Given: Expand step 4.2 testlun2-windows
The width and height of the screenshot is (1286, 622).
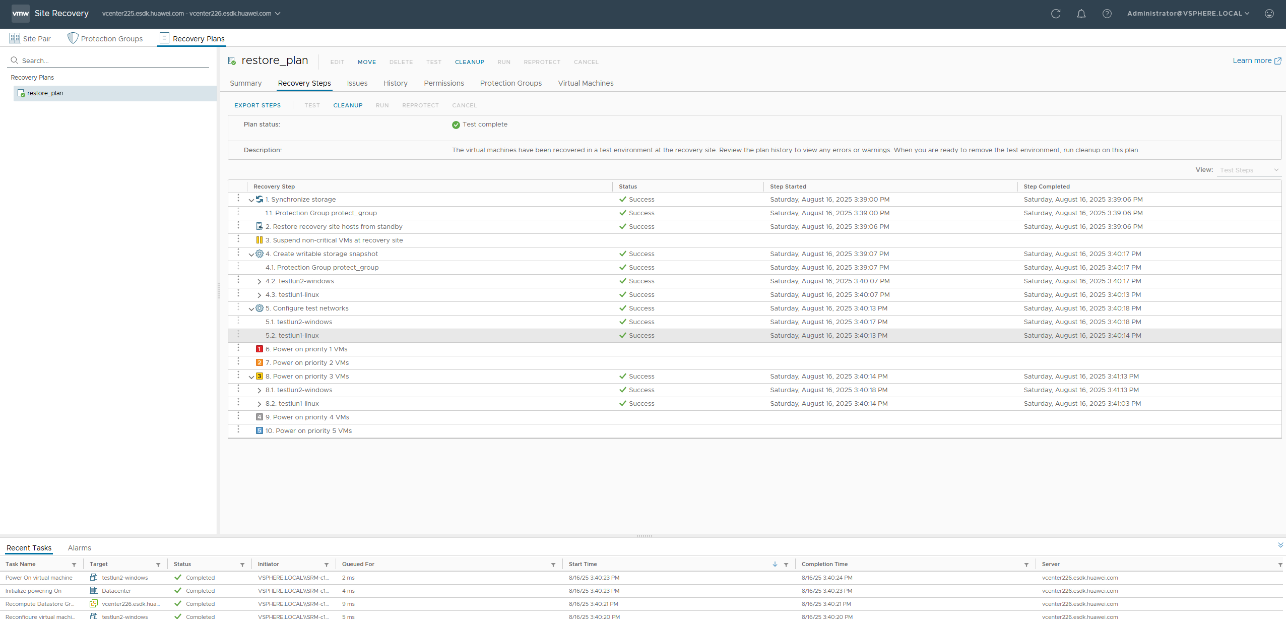Looking at the screenshot, I should pyautogui.click(x=260, y=282).
